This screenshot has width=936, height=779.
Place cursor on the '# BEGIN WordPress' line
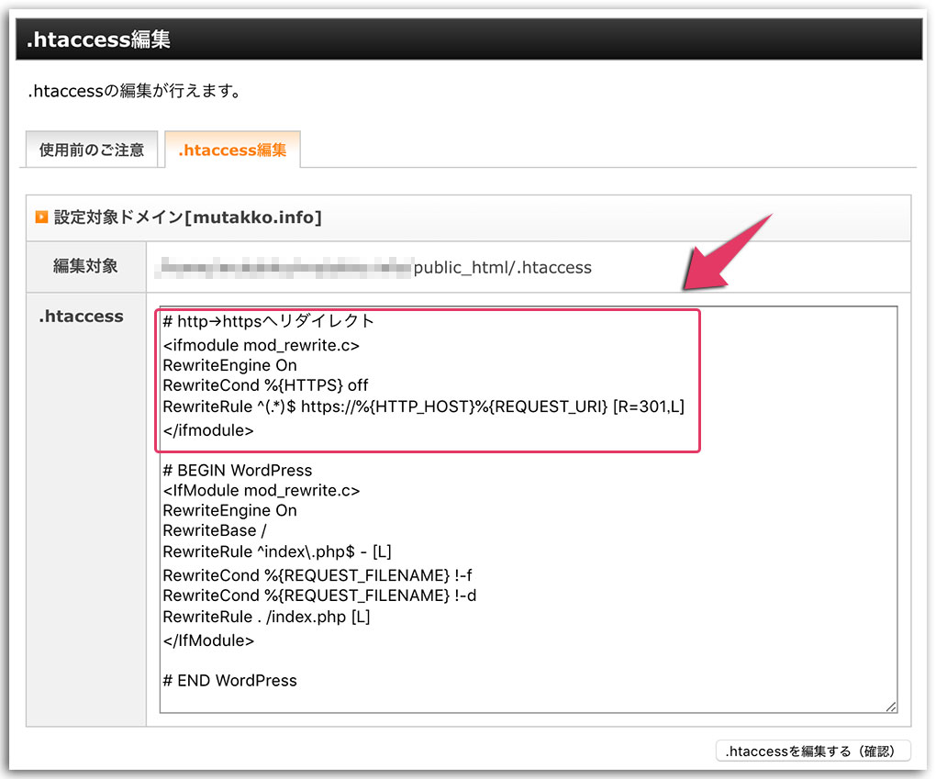(237, 471)
